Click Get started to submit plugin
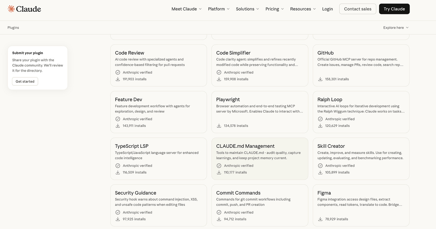This screenshot has height=229, width=436. click(25, 82)
